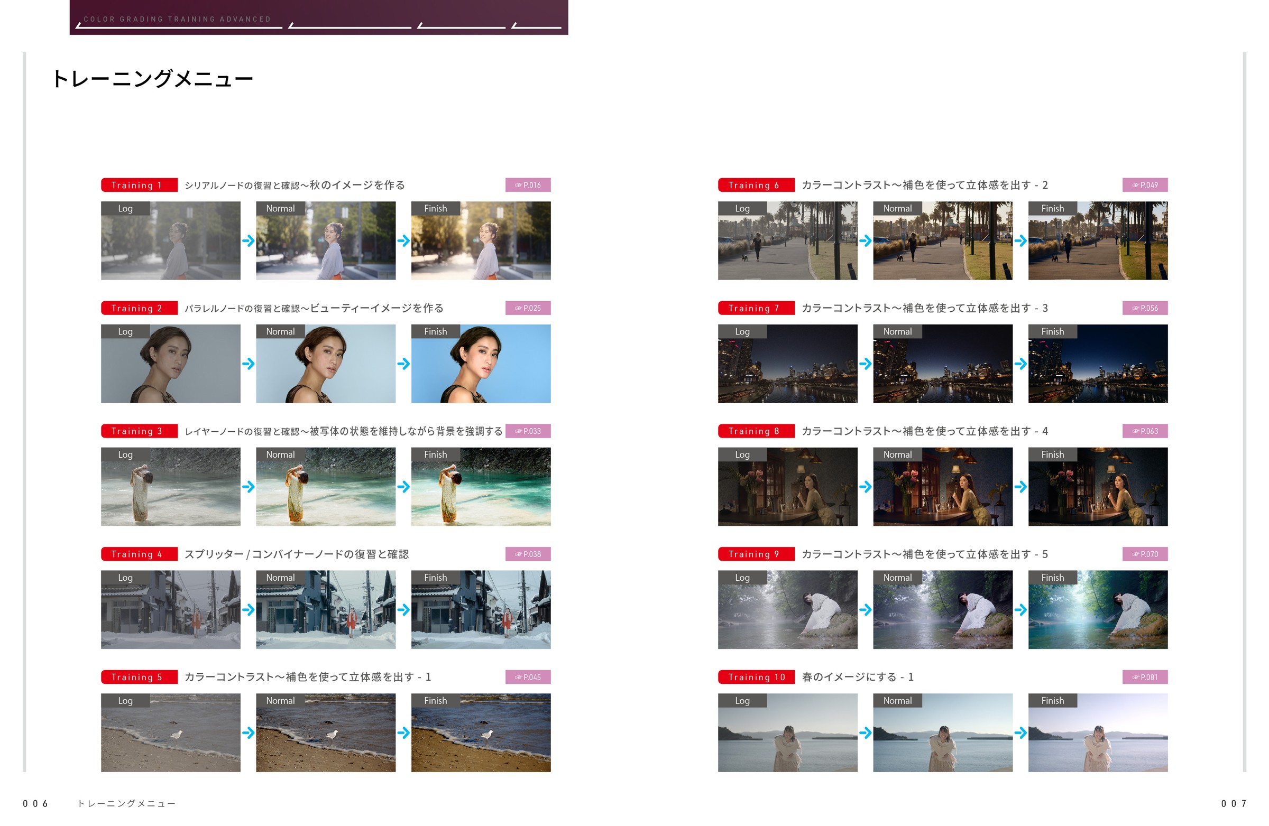
Task: Click Training 6 Log to Normal arrow
Action: (x=865, y=241)
